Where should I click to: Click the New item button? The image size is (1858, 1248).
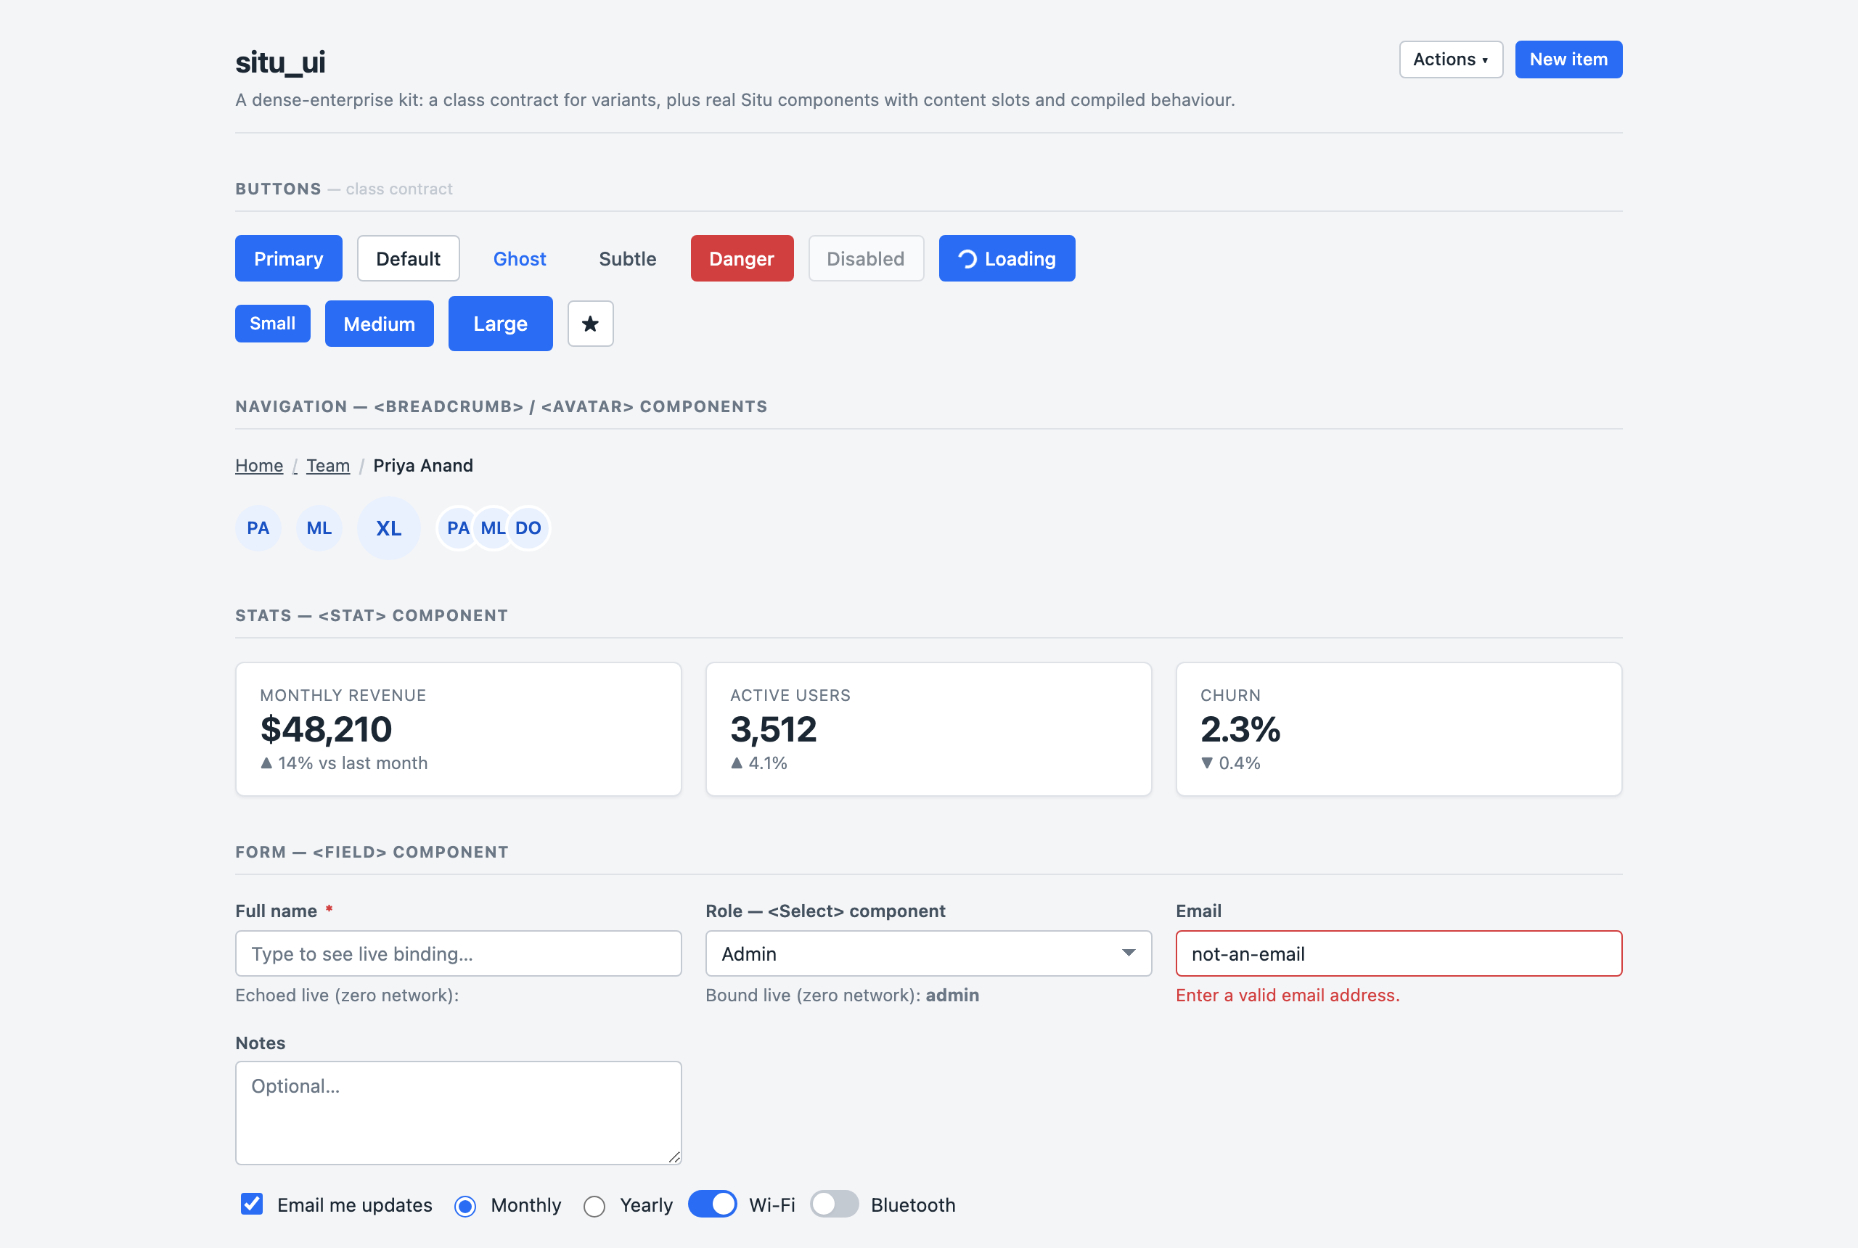coord(1568,59)
